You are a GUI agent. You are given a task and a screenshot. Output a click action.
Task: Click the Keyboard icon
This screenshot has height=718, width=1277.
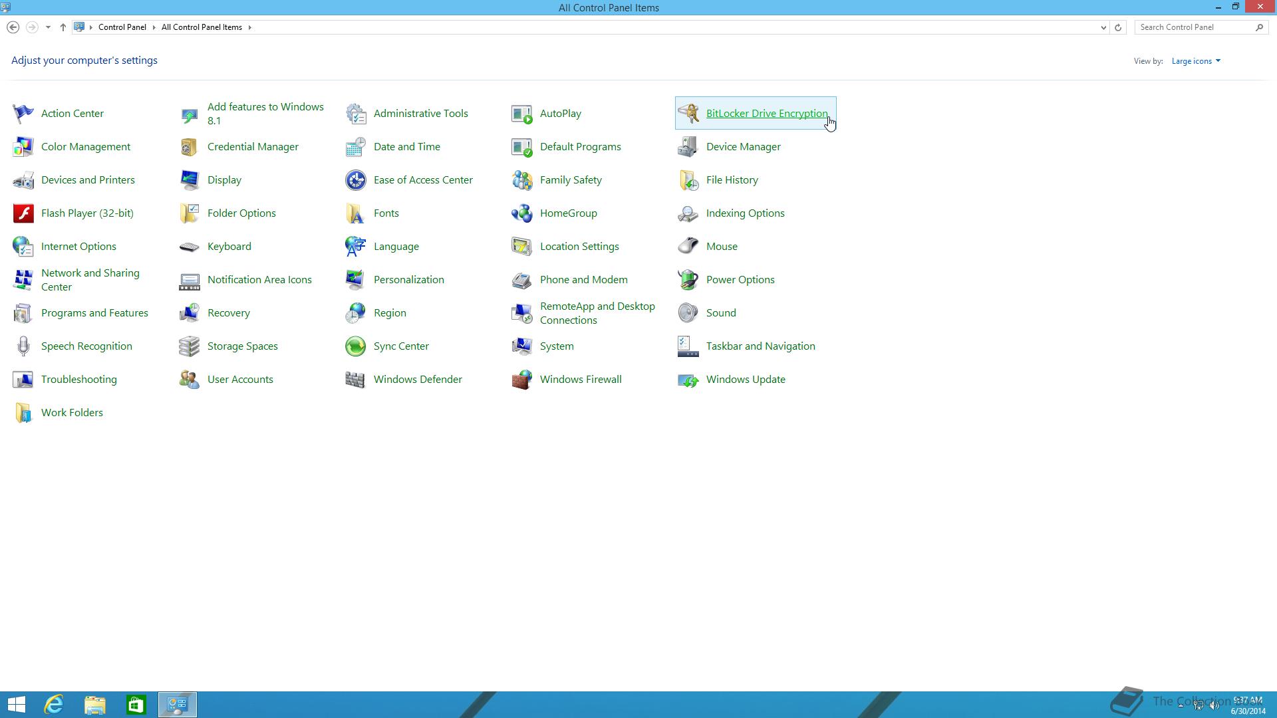click(190, 247)
